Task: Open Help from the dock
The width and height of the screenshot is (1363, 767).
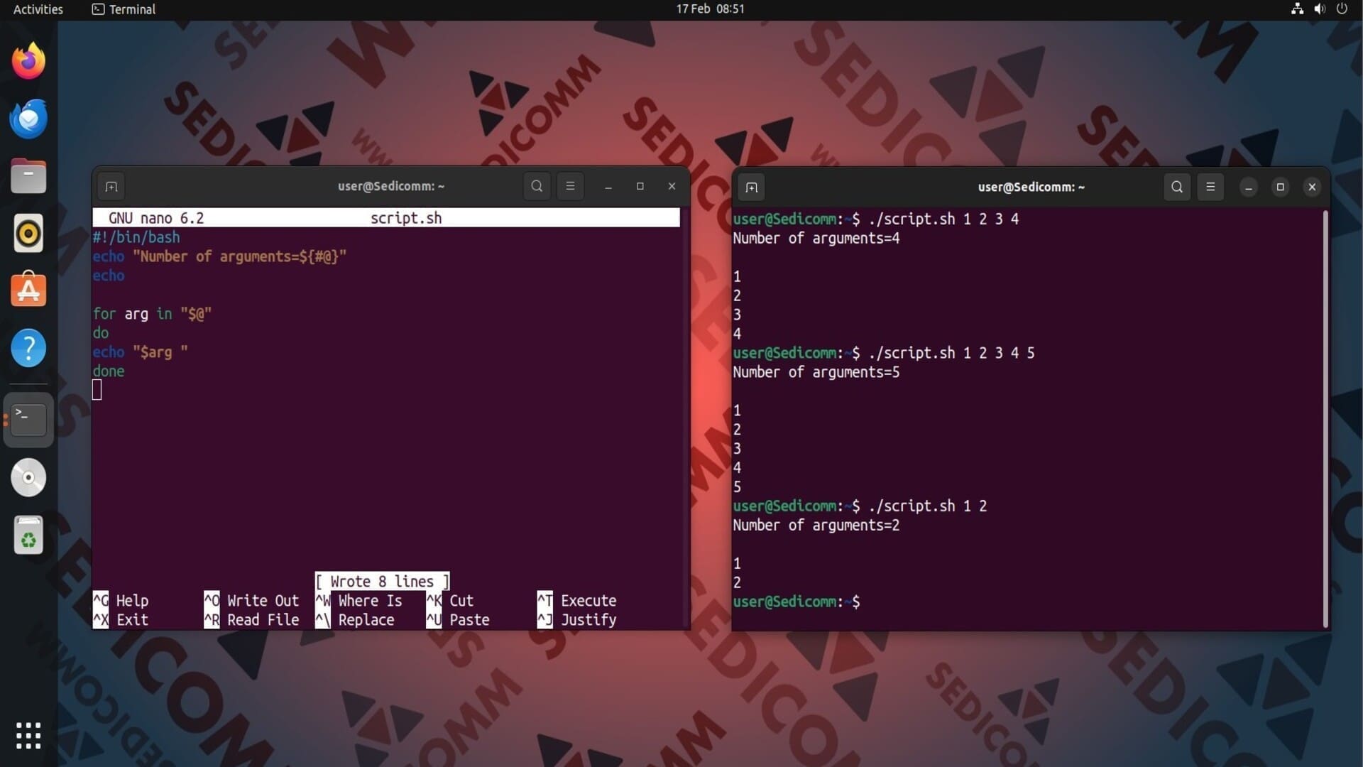Action: pos(28,348)
